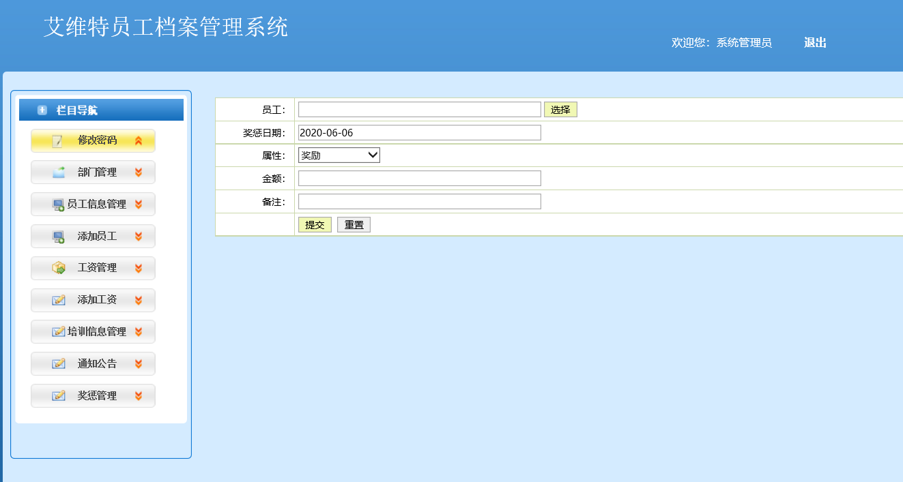Collapse the 修改密码 section arrows

coord(139,140)
